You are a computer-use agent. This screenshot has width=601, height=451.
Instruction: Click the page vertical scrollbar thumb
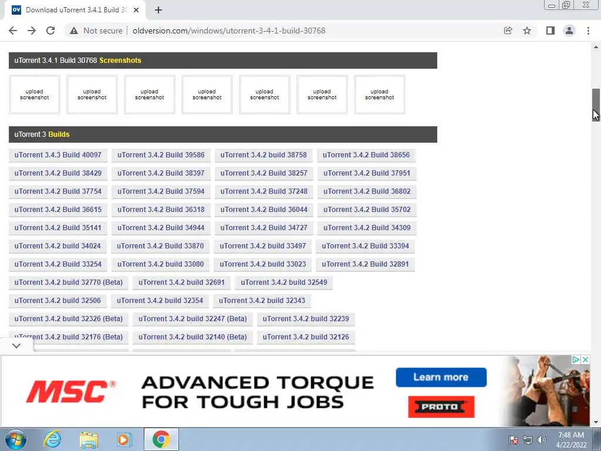click(596, 105)
